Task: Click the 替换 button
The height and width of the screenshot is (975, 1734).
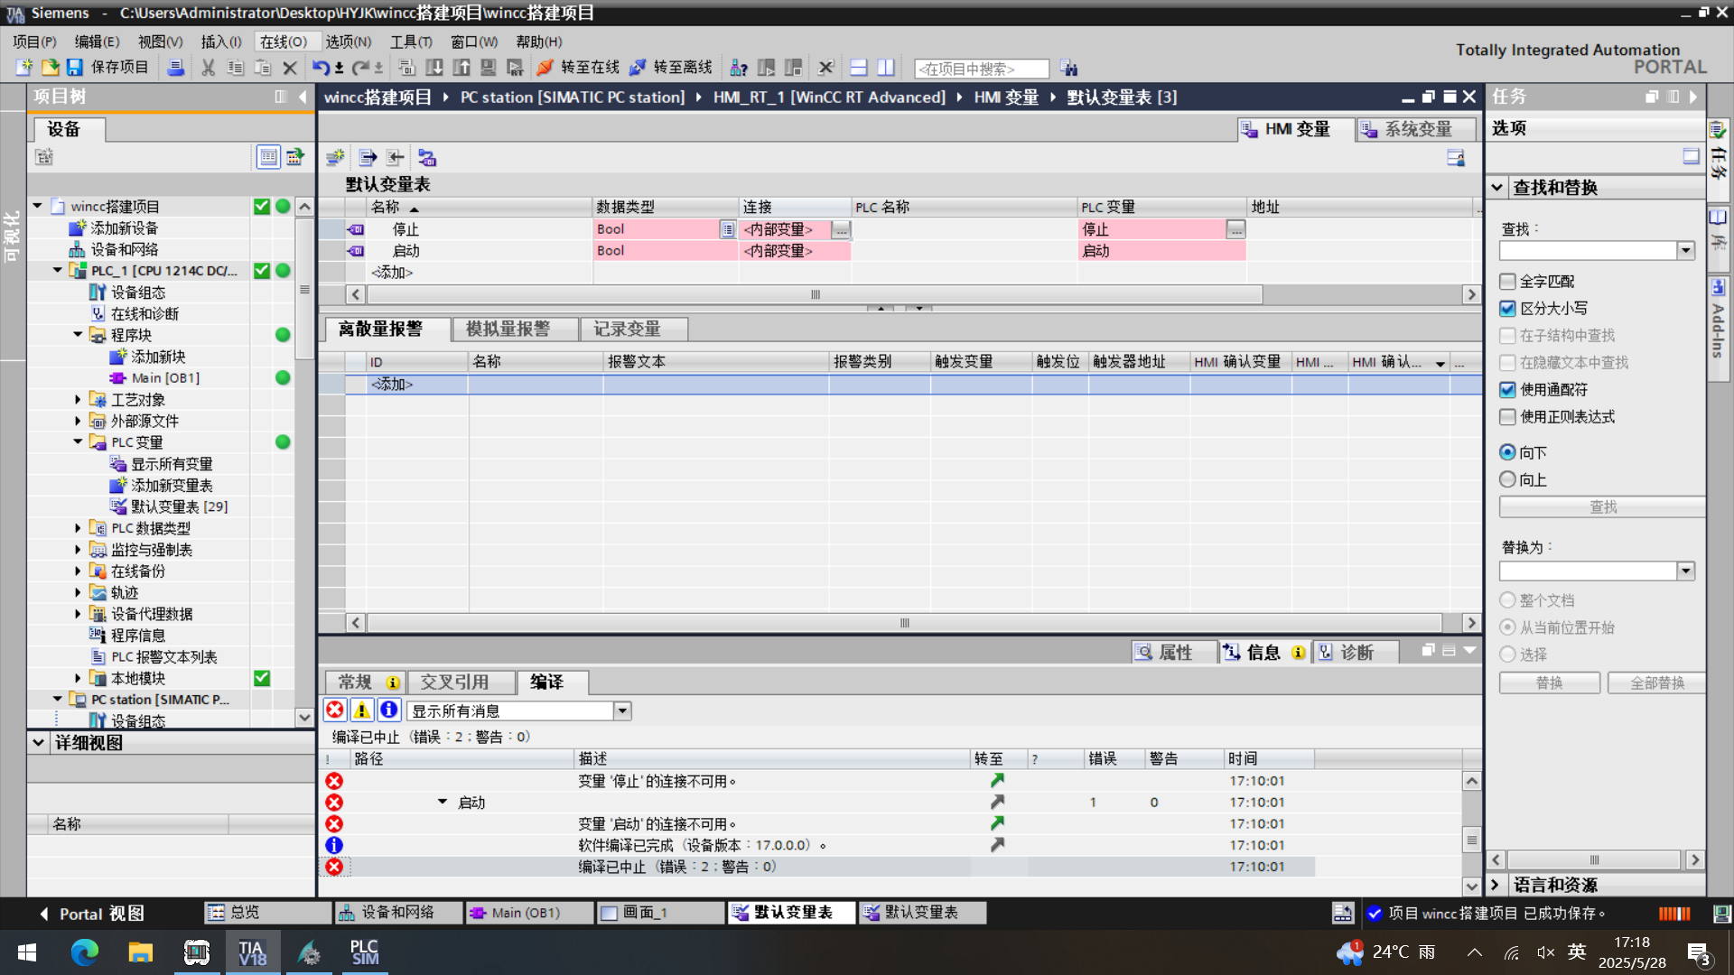Action: (x=1550, y=683)
